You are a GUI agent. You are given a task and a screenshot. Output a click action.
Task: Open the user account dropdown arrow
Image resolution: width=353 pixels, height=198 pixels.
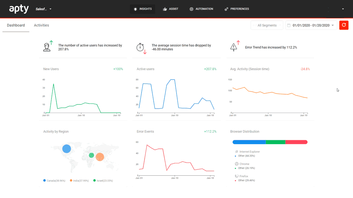click(343, 9)
